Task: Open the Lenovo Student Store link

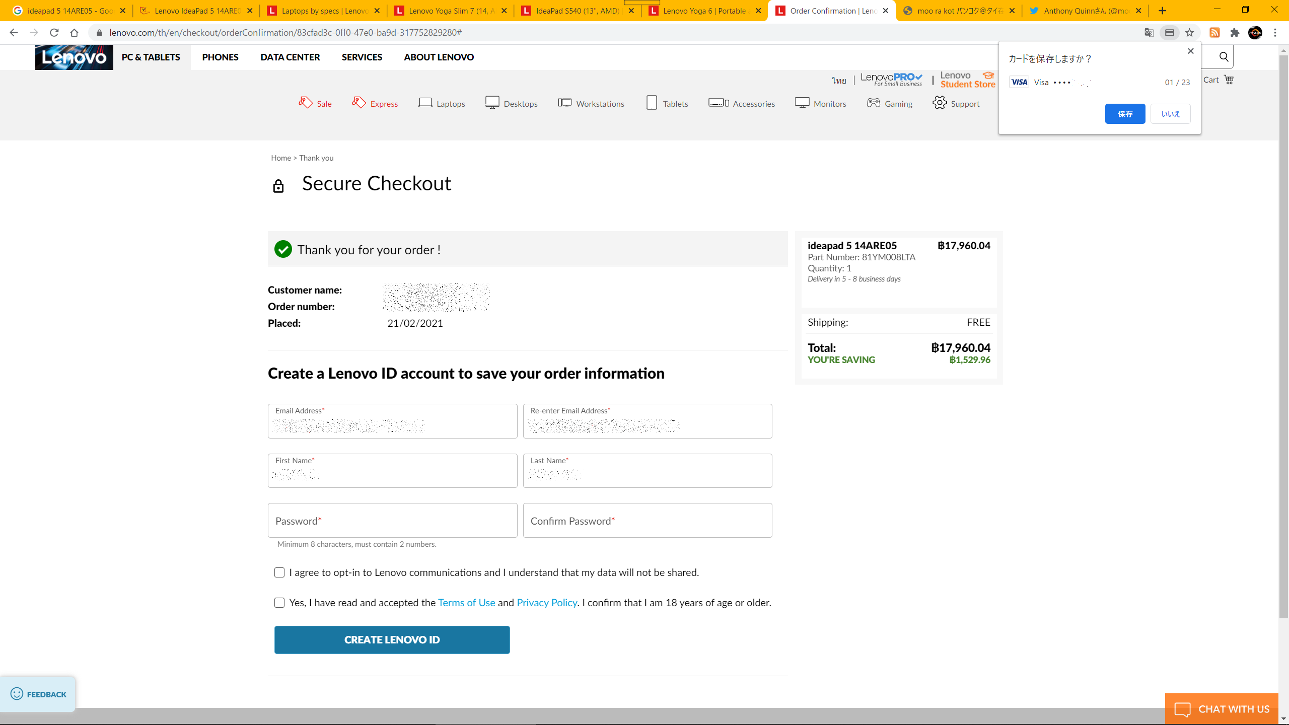Action: coord(967,80)
